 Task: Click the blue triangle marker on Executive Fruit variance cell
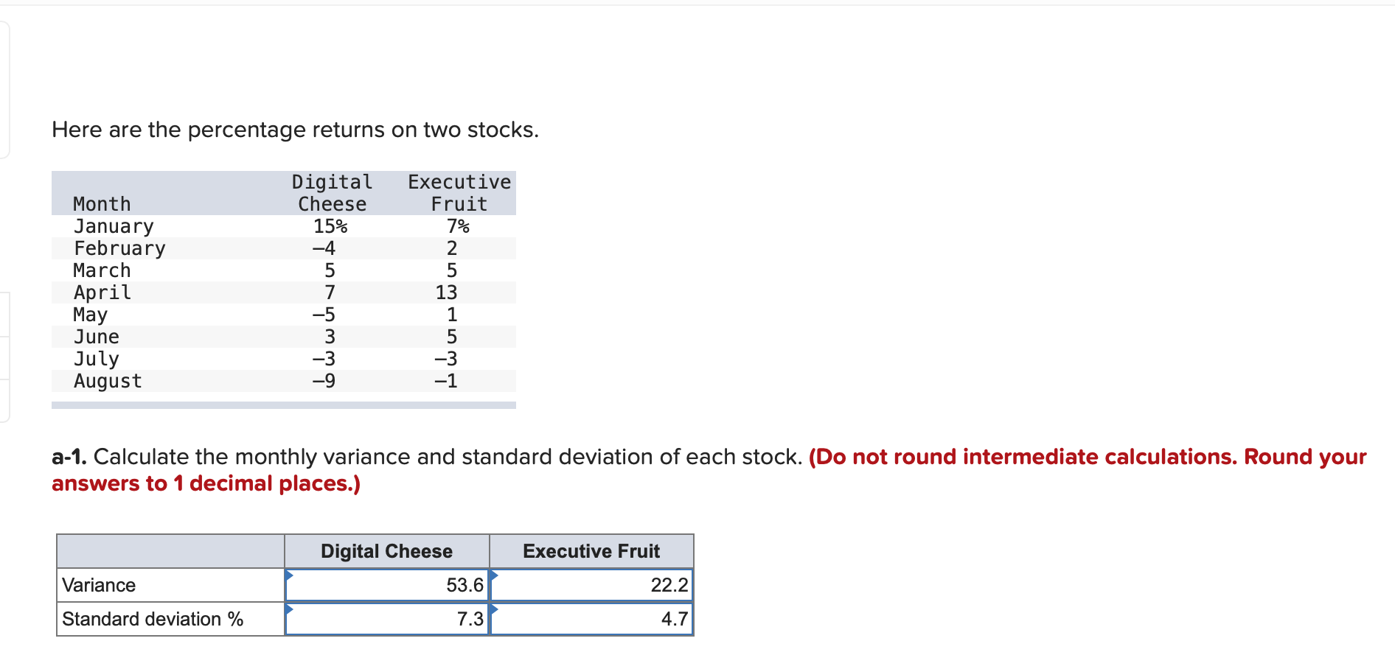tap(494, 574)
